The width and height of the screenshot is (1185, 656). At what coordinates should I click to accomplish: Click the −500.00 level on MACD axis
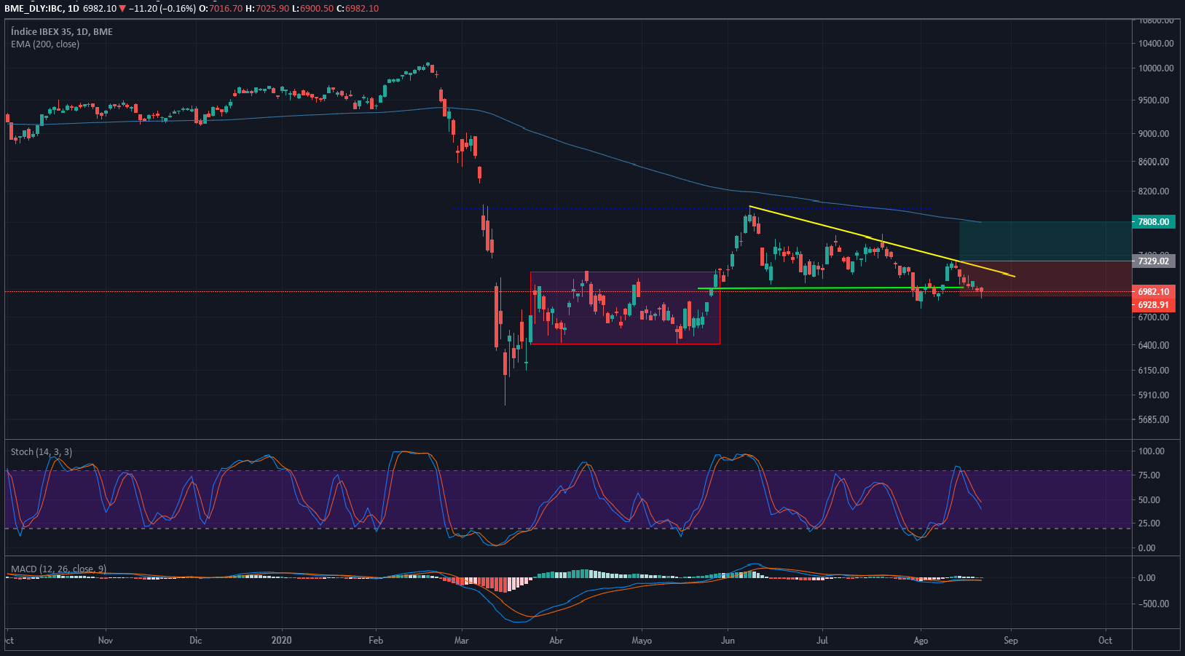[1154, 604]
